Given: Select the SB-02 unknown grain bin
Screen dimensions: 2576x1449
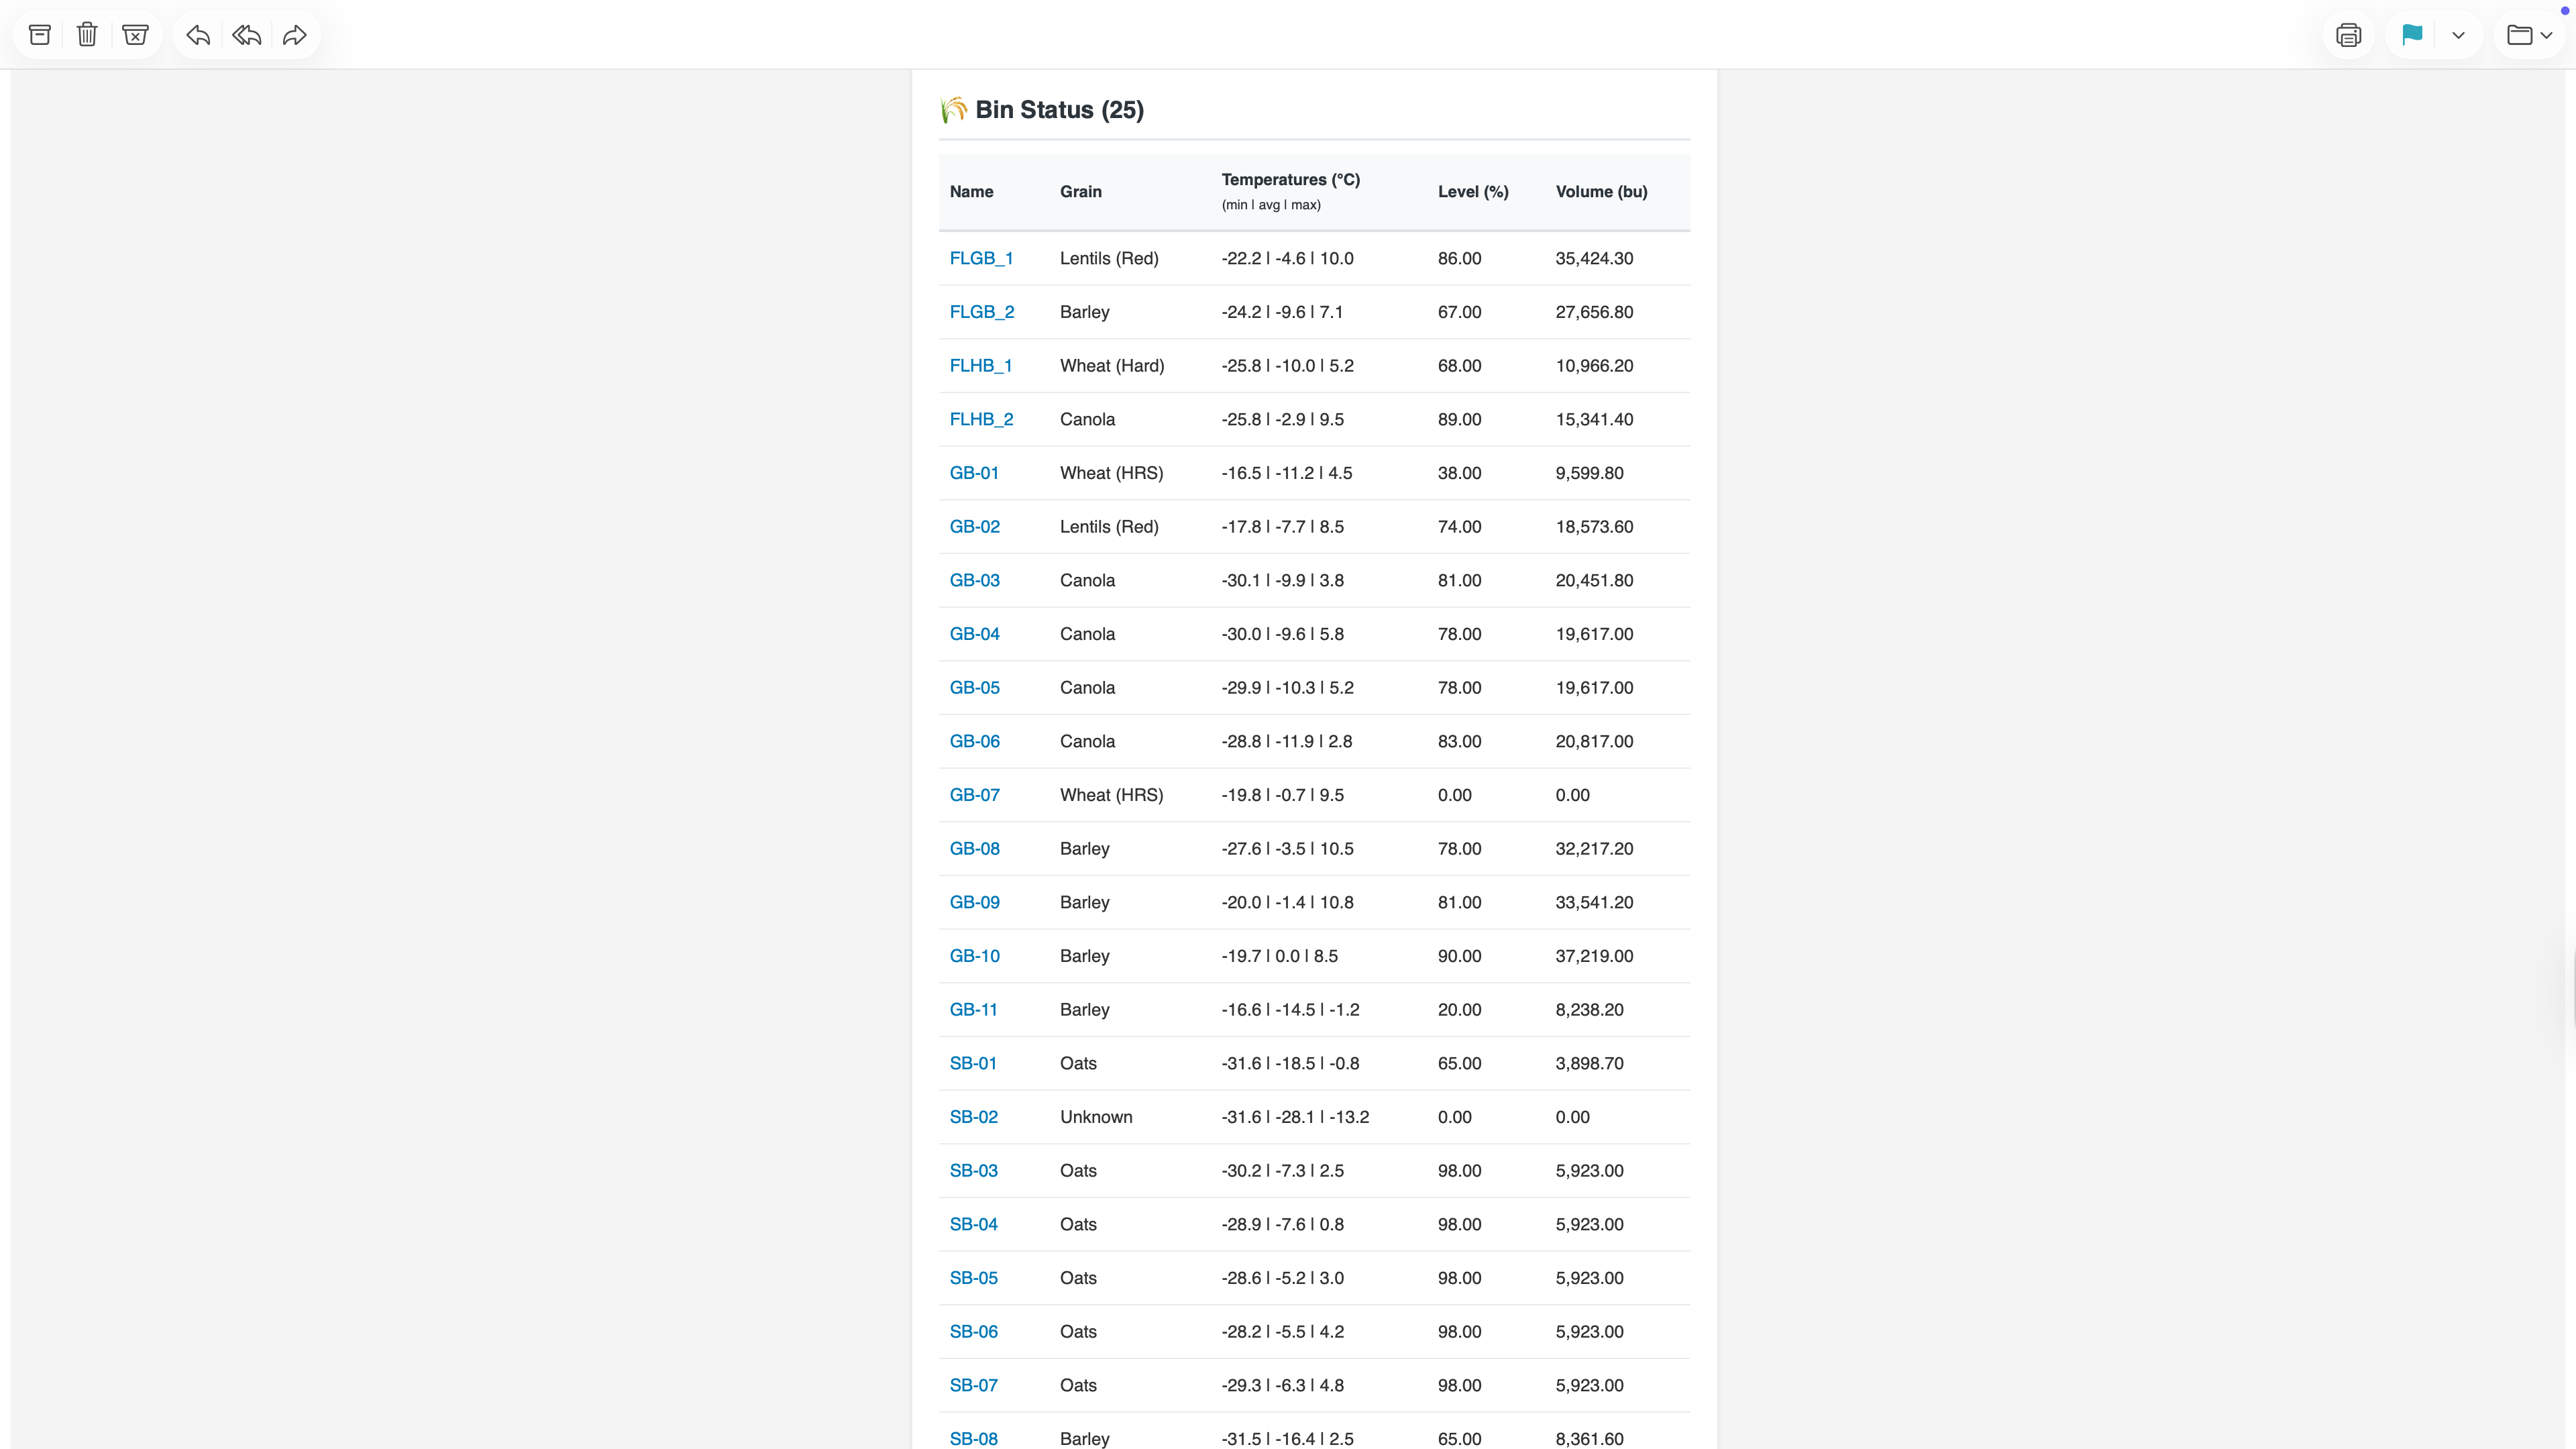Looking at the screenshot, I should point(973,1117).
